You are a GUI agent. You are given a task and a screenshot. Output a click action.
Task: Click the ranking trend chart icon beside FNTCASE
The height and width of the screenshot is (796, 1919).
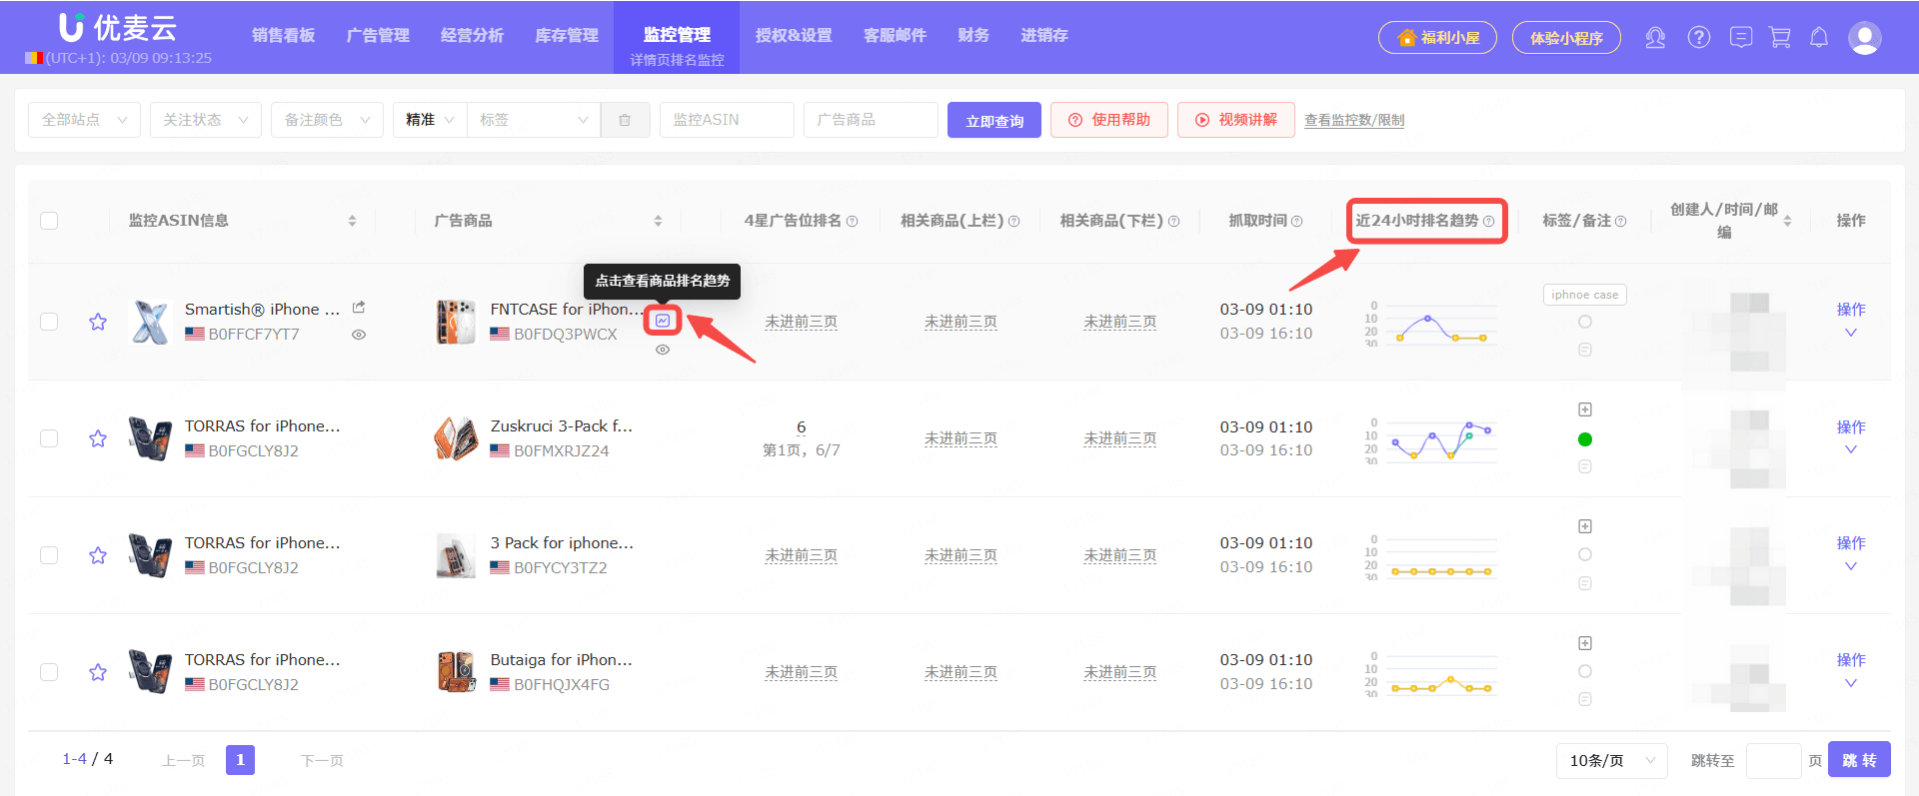click(x=663, y=321)
